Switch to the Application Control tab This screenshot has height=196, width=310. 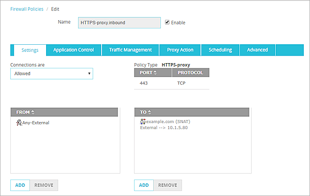click(x=73, y=50)
